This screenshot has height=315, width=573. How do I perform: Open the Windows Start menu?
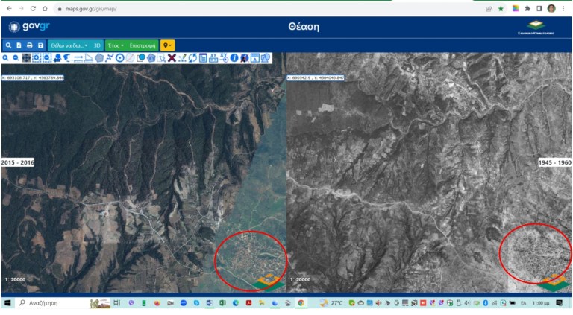tap(9, 303)
